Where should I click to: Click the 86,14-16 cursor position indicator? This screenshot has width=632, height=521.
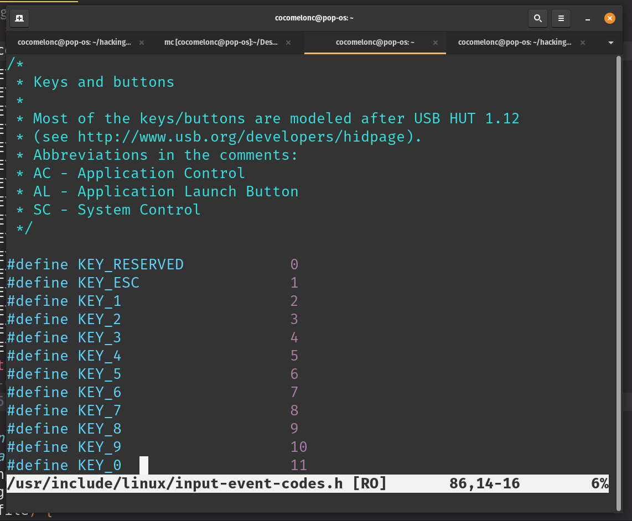point(484,483)
